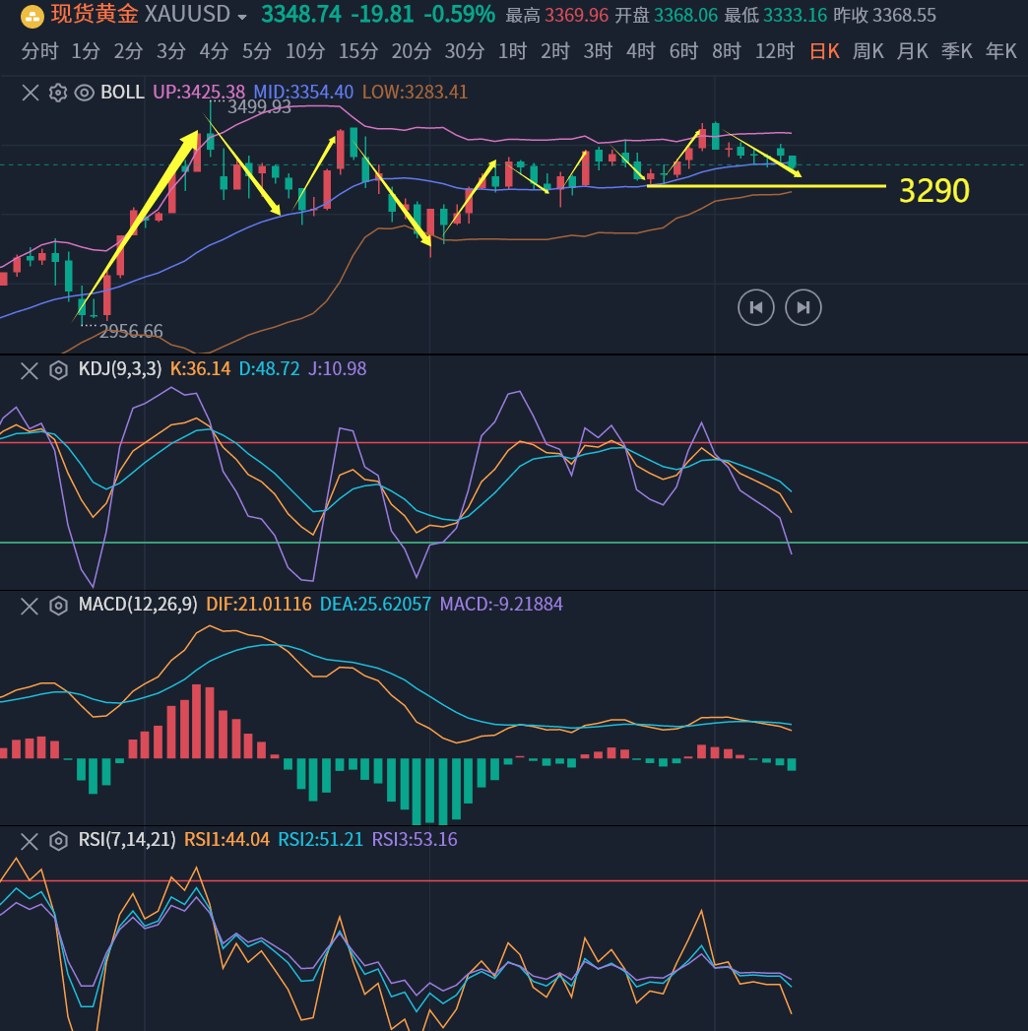
Task: Click the KDJ D:48.72 value
Action: coord(270,369)
